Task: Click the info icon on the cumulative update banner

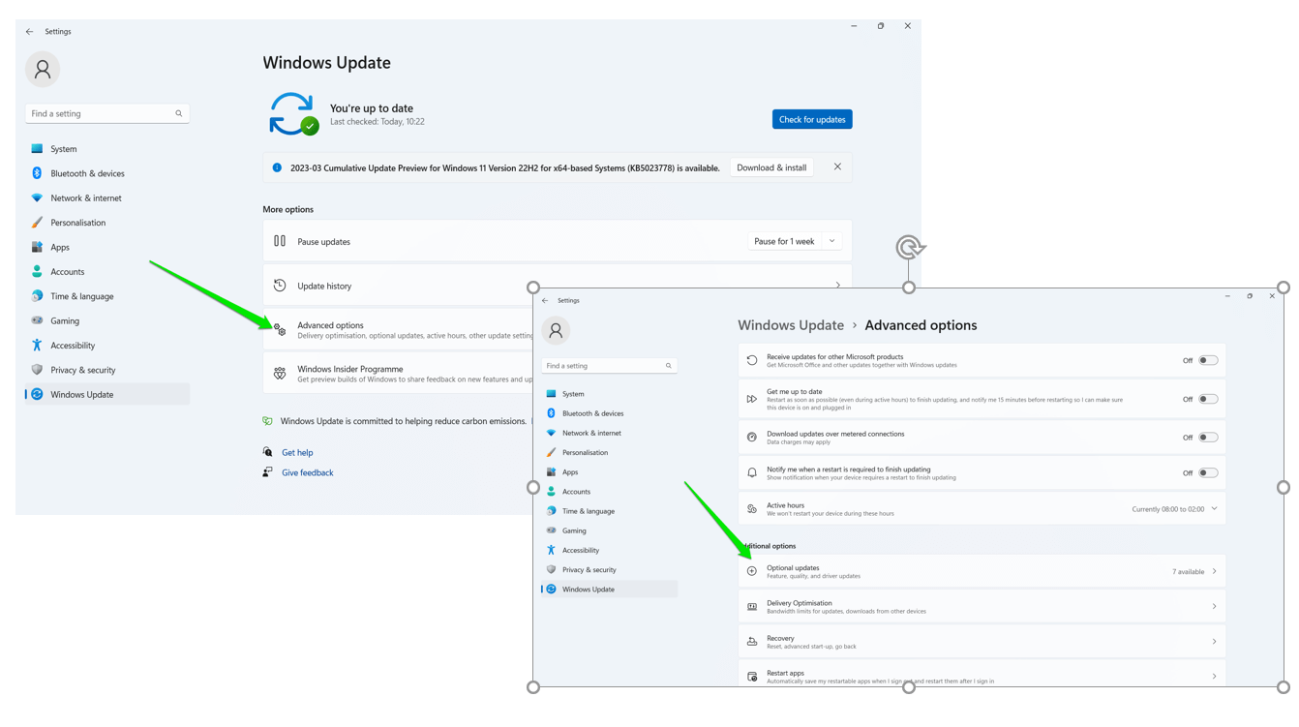Action: point(277,167)
